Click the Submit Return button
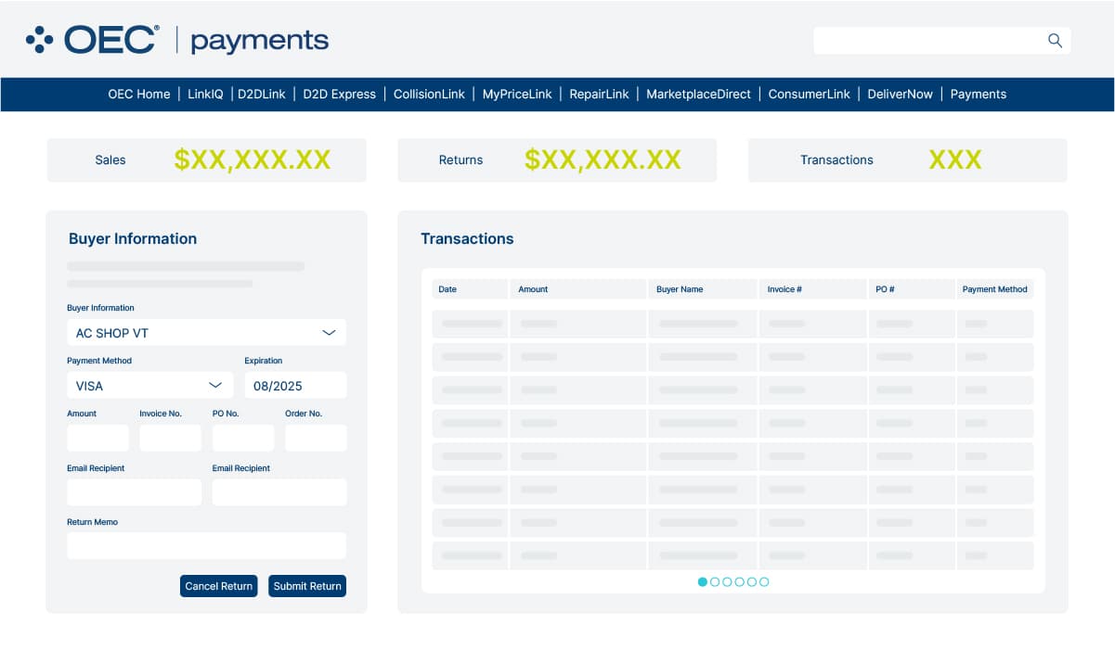This screenshot has width=1115, height=650. pos(307,586)
